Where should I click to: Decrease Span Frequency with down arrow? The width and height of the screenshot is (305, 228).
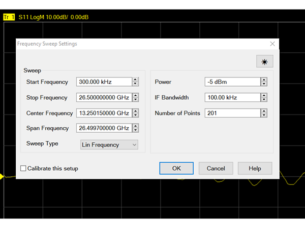(135, 130)
